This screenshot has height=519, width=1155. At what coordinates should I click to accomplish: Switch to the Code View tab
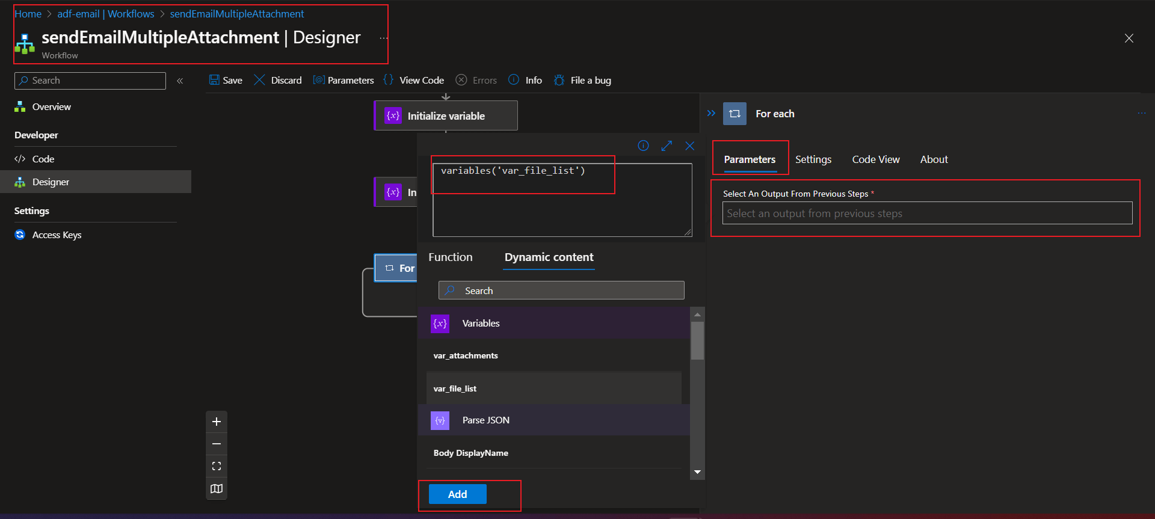point(875,159)
